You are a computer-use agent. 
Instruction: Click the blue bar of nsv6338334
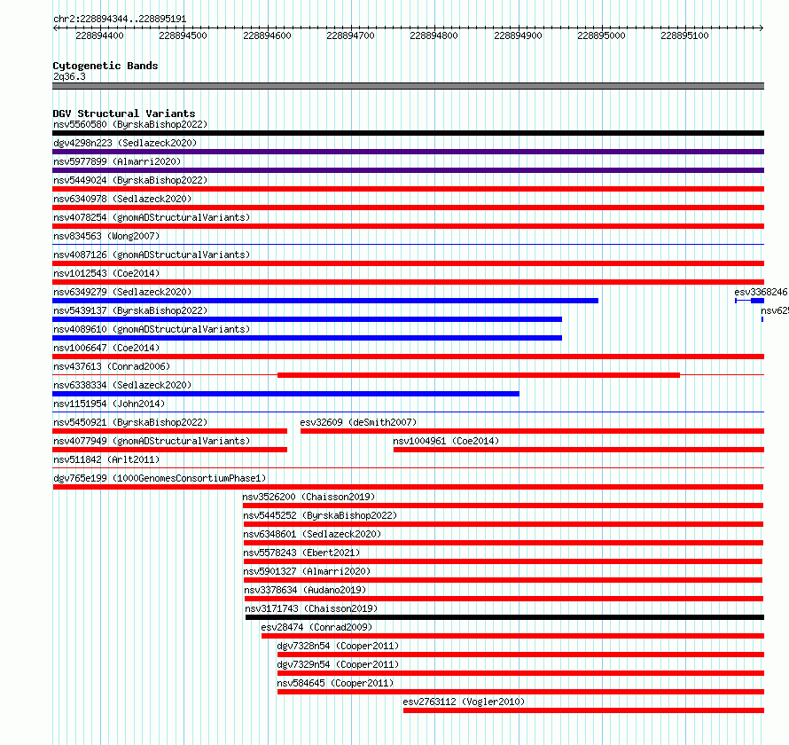pyautogui.click(x=285, y=394)
